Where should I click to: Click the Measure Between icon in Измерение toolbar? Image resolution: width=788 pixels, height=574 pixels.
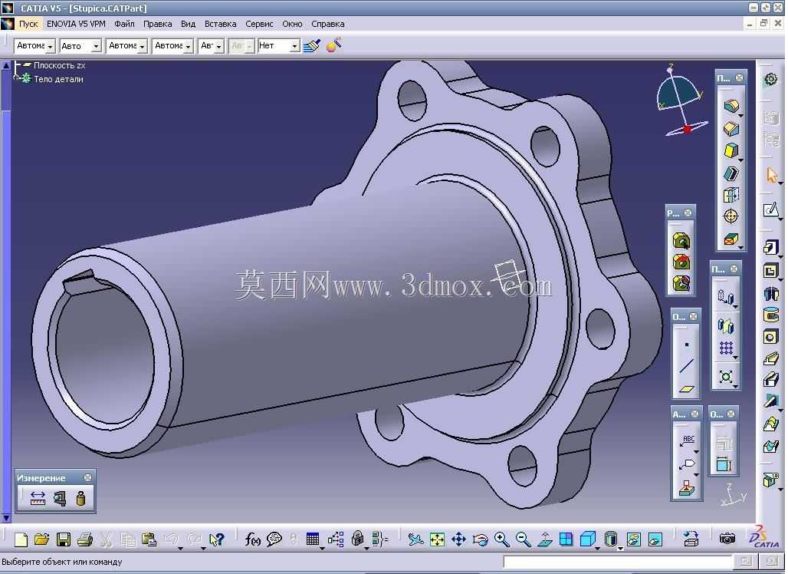[x=38, y=499]
